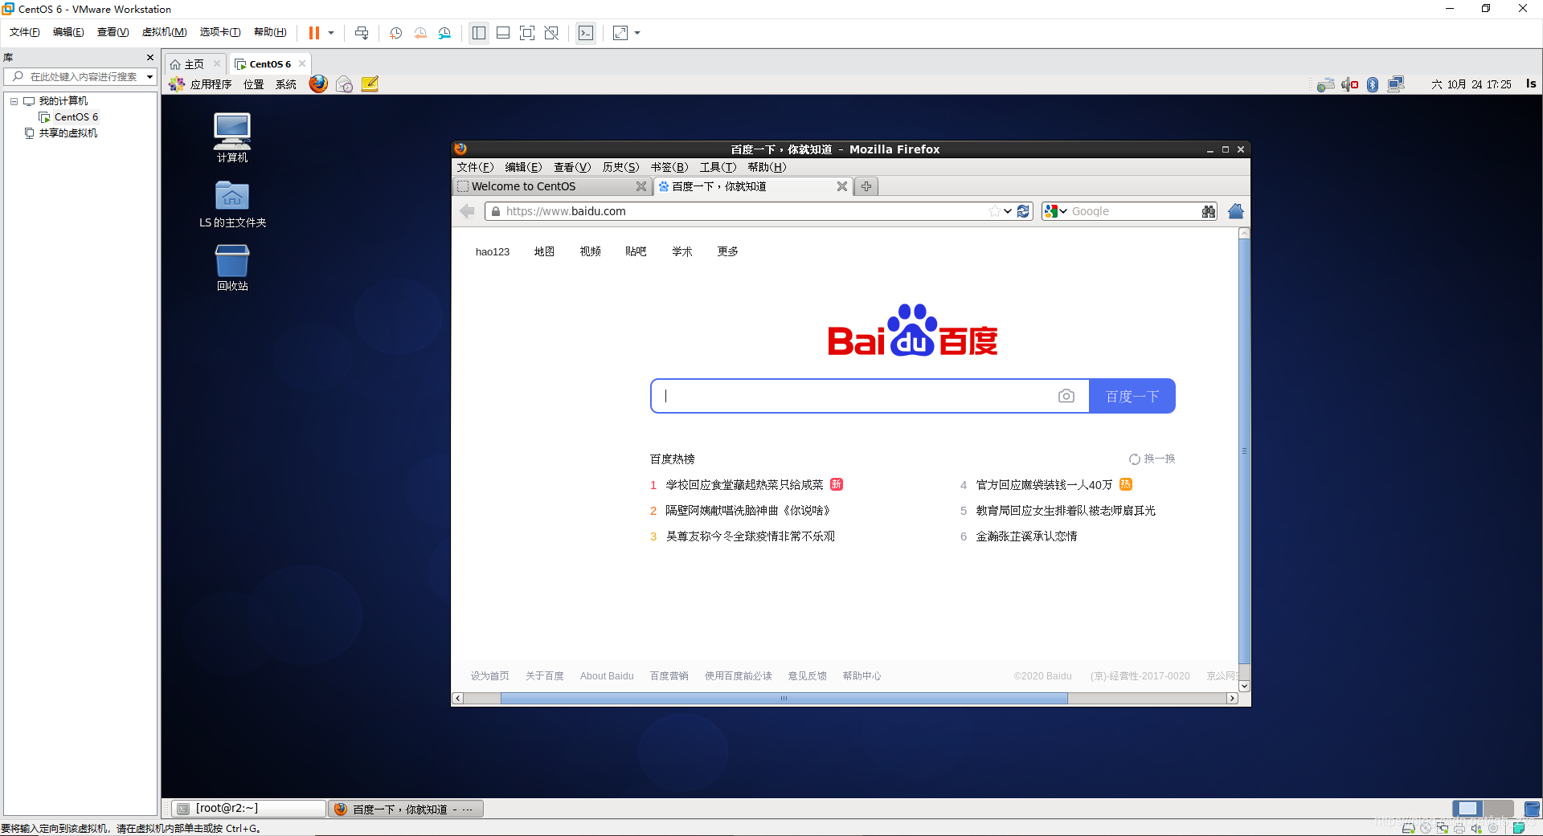Bookmark this page with the star icon
The image size is (1543, 836).
pos(995,211)
